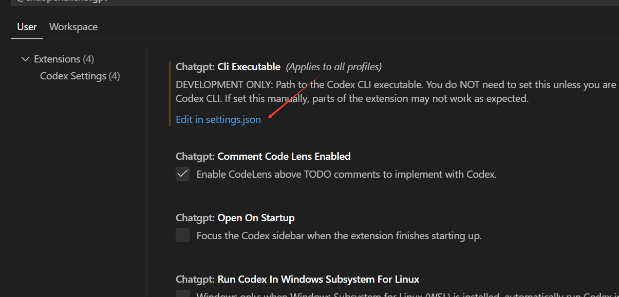Click the Run Codex In Windows Subsystem title

318,279
